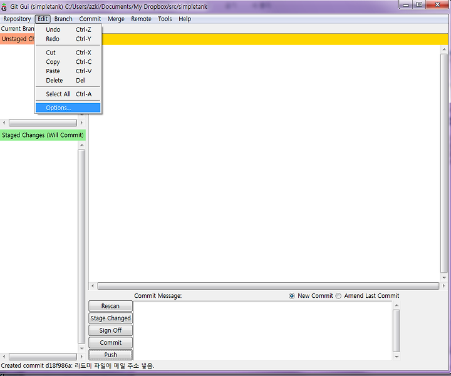
Task: Select the Amend Last Commit radio button
Action: click(x=338, y=296)
